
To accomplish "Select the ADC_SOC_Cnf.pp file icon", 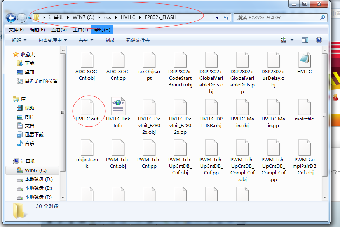I will pos(118,60).
